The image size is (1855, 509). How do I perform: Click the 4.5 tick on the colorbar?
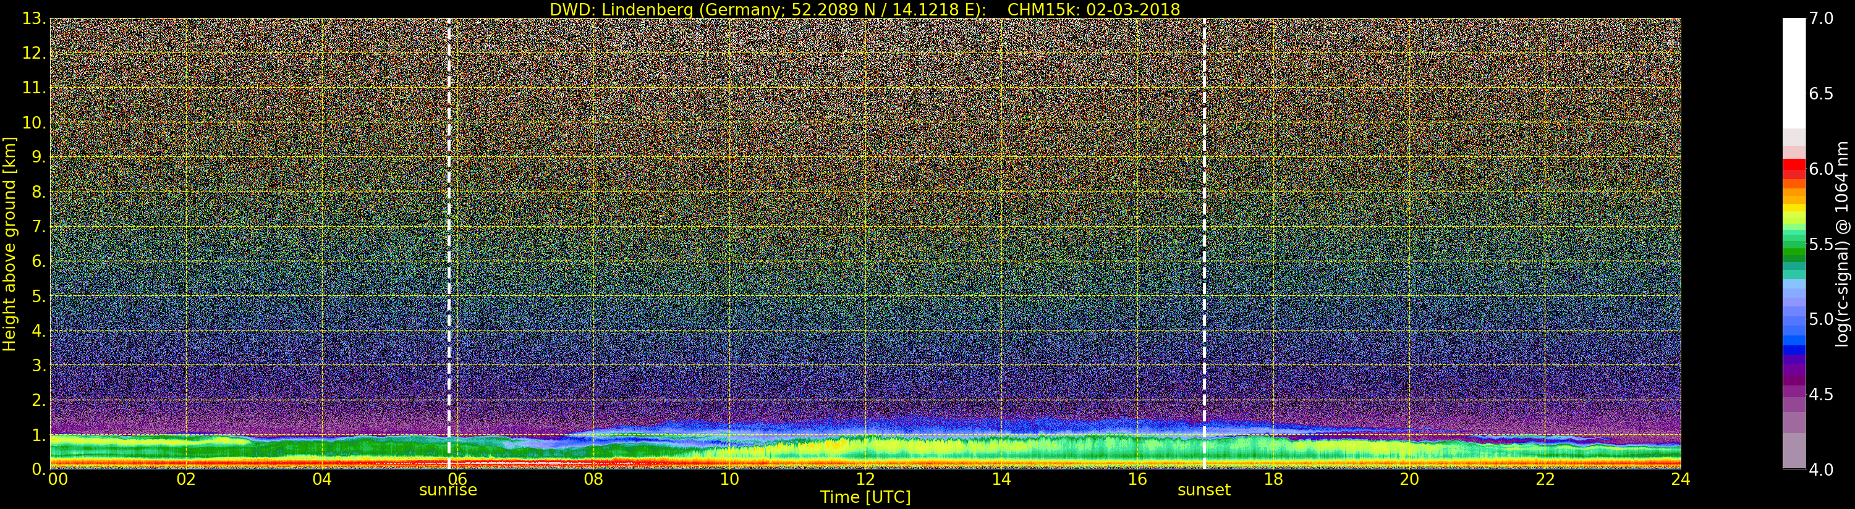pos(1821,395)
